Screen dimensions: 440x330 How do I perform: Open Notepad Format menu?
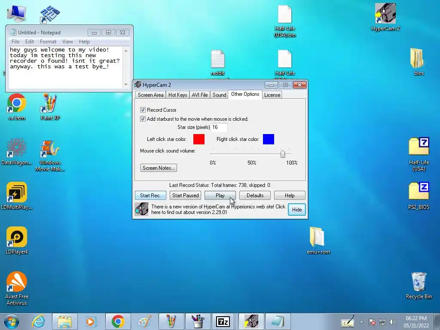[48, 42]
